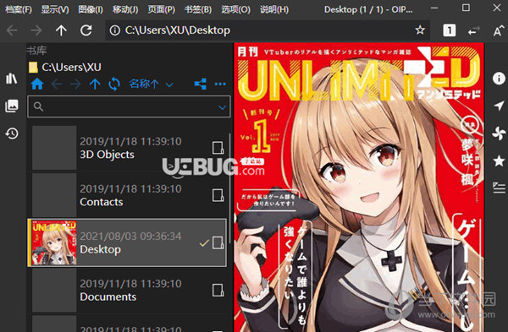Minimize the application window
This screenshot has height=332, width=508.
click(x=434, y=8)
